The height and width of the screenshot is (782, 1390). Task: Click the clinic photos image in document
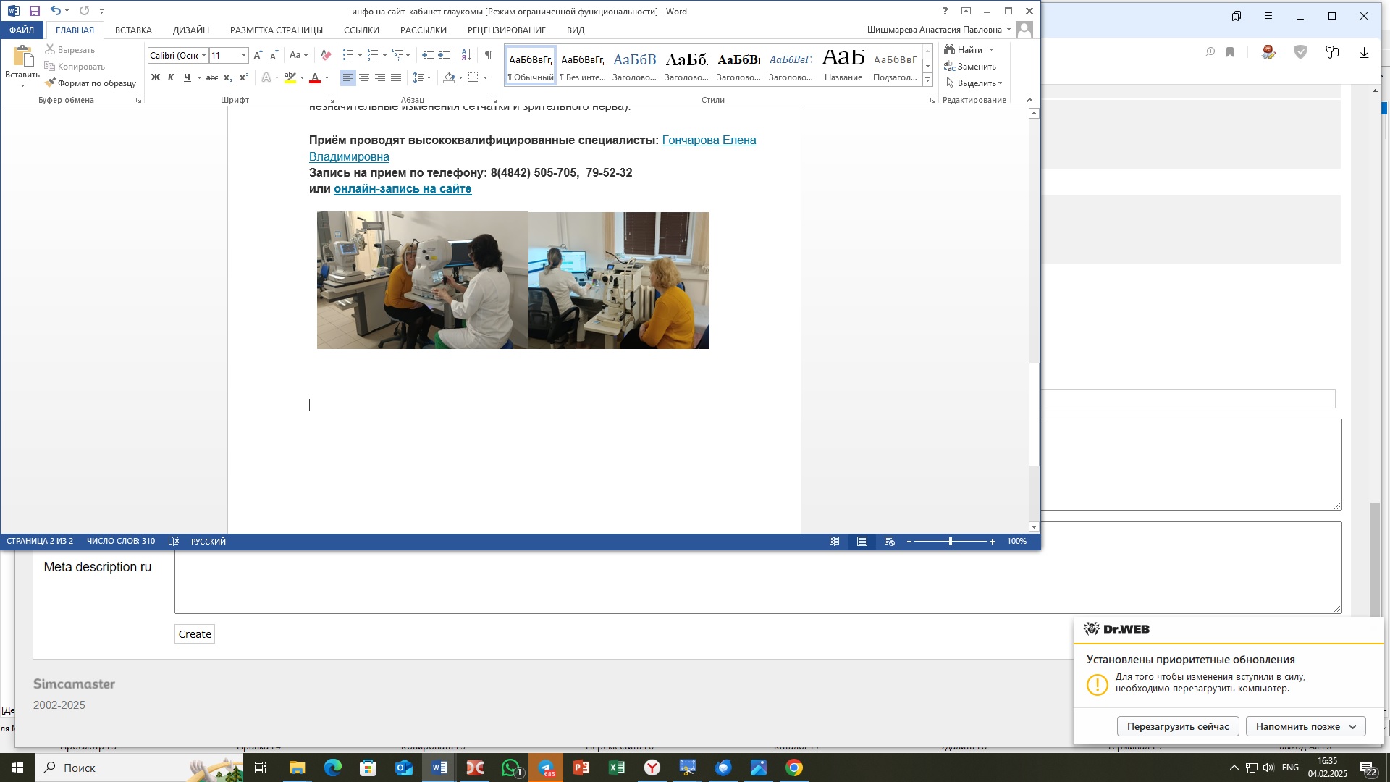(x=513, y=280)
